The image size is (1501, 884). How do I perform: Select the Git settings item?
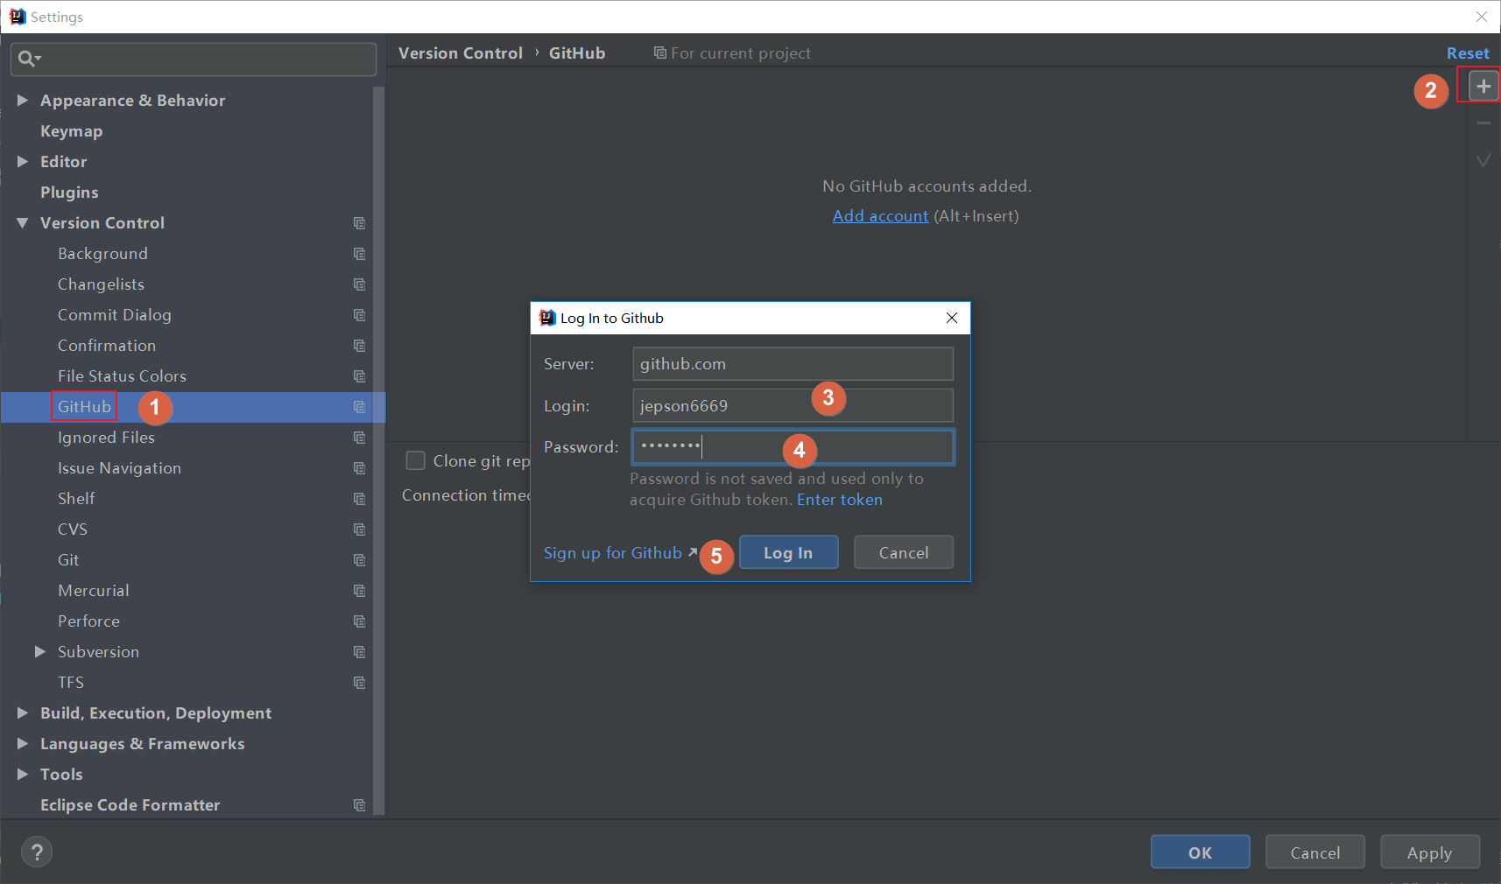coord(68,560)
